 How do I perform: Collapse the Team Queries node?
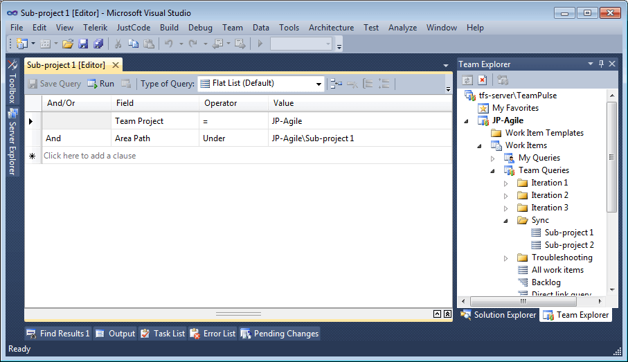pyautogui.click(x=492, y=171)
